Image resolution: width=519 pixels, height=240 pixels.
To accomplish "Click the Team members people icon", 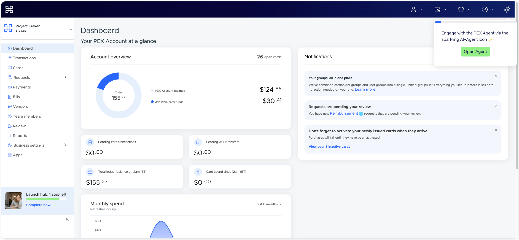I will coord(10,116).
